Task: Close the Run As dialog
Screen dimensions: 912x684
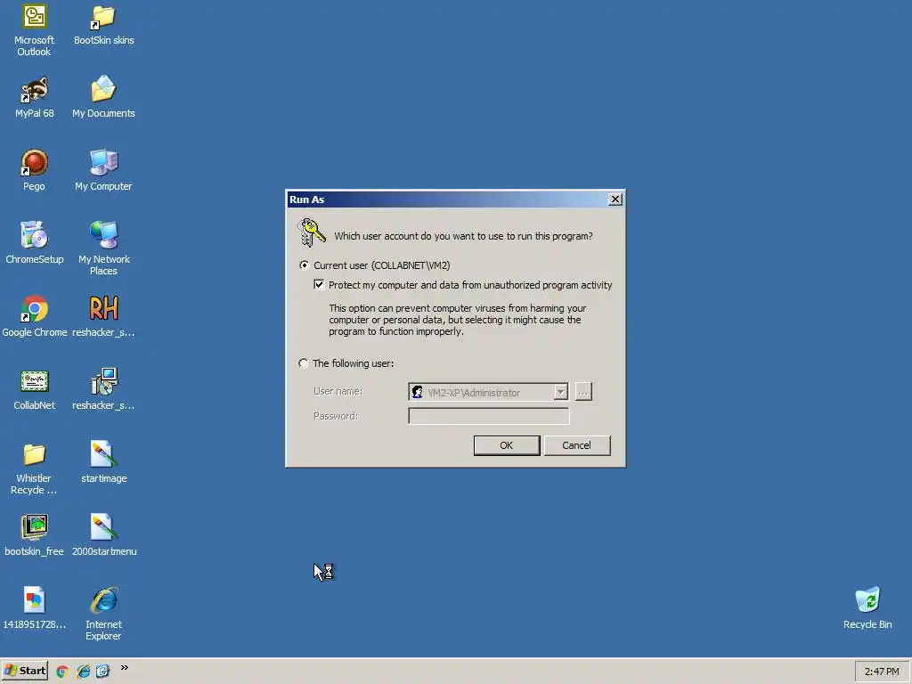Action: (x=615, y=199)
